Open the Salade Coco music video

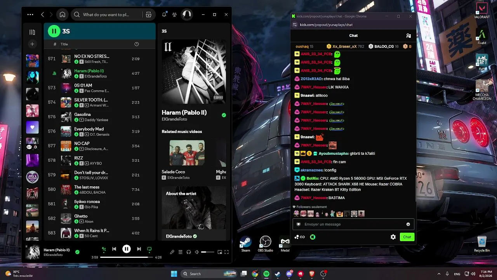187,153
